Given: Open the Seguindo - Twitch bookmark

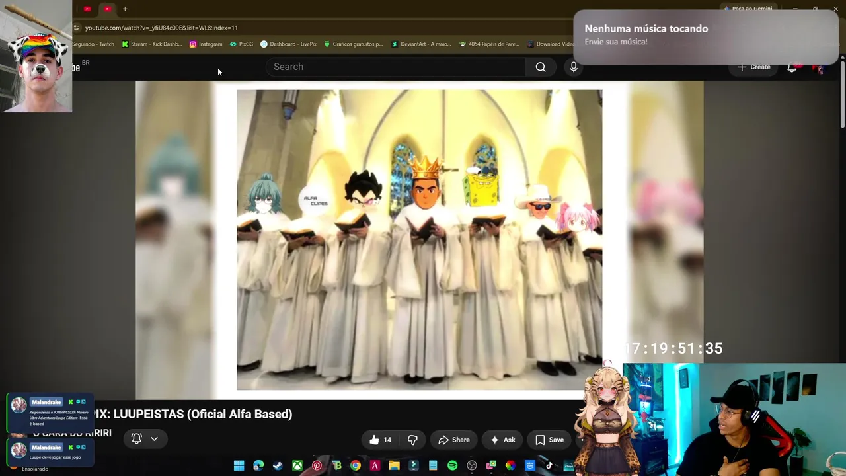Looking at the screenshot, I should coord(93,44).
